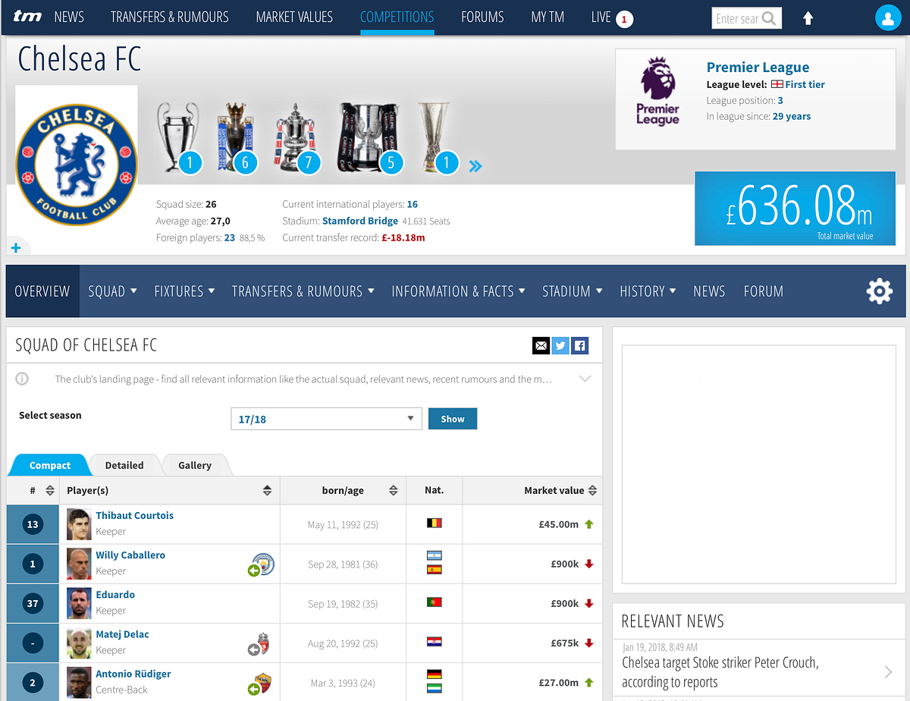Open MY TM in top navigation
The image size is (910, 701).
point(548,17)
